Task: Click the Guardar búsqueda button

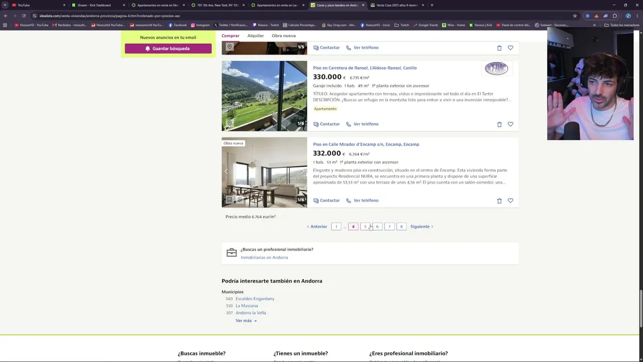Action: (168, 49)
